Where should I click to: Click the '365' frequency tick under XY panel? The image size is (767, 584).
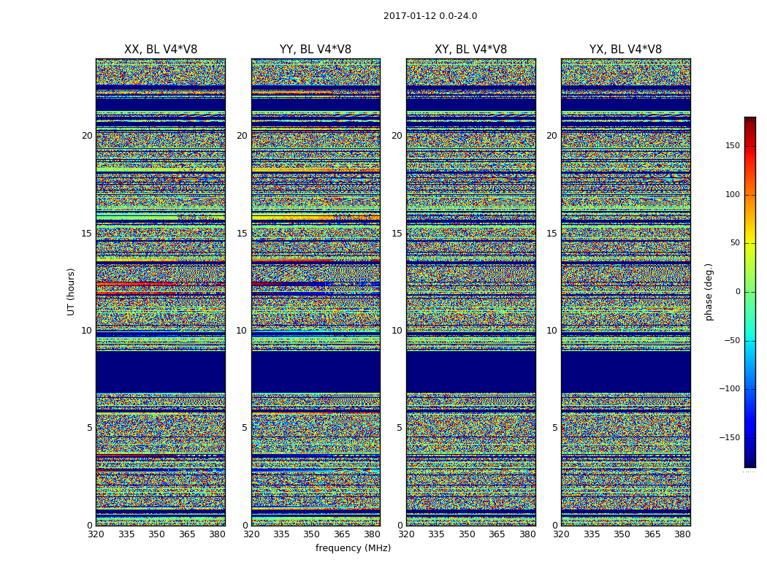pos(497,534)
